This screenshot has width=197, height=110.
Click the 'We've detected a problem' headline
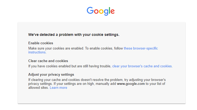[x=74, y=35]
